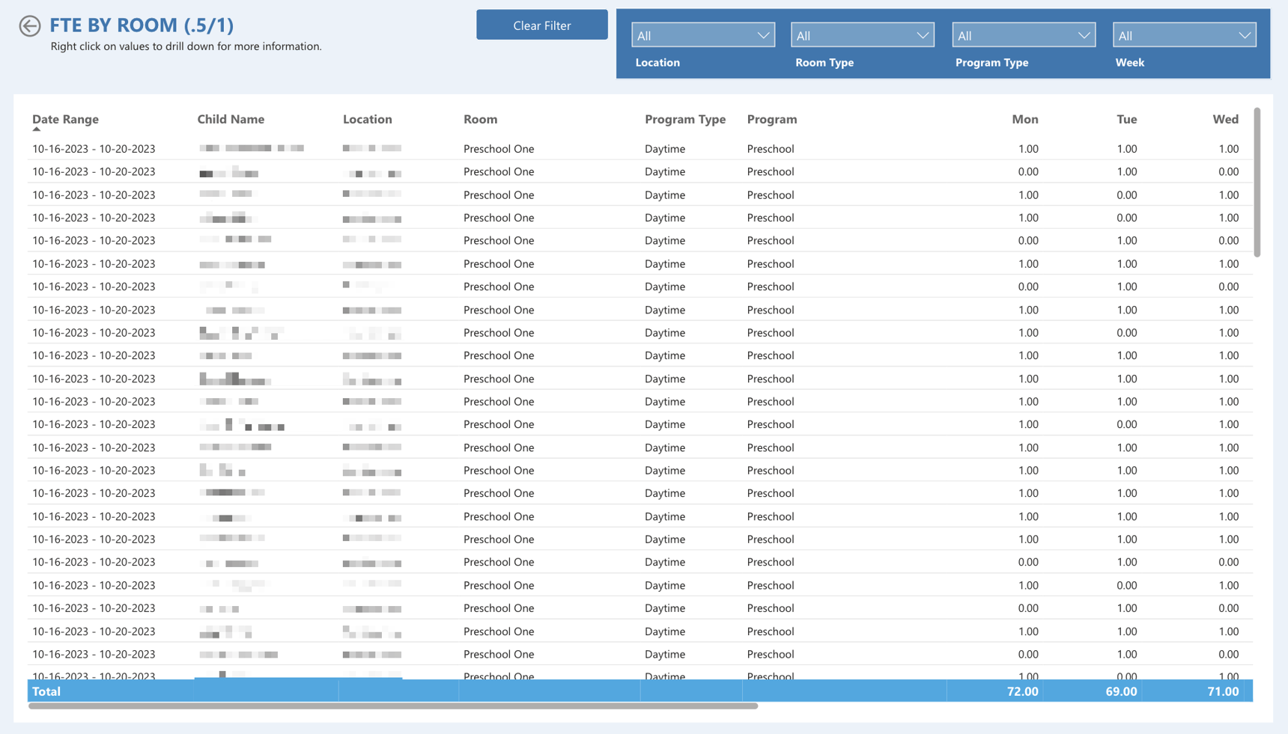Image resolution: width=1288 pixels, height=734 pixels.
Task: Click the back navigation arrow icon
Action: pyautogui.click(x=29, y=26)
